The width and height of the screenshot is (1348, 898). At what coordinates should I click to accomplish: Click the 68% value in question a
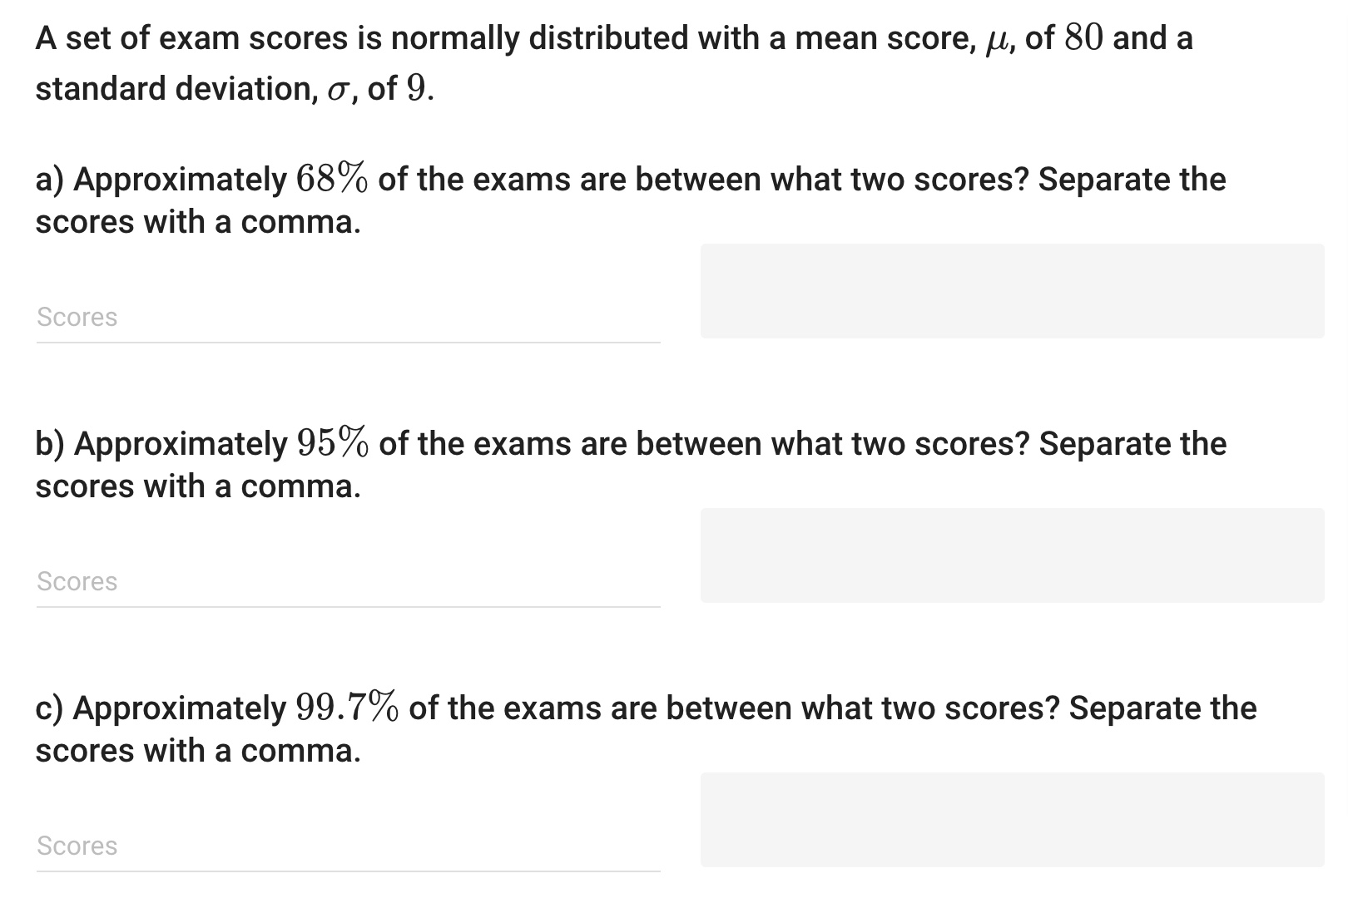(331, 178)
